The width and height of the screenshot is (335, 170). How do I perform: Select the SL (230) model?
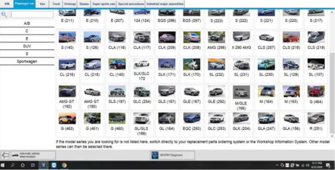click(x=266, y=70)
